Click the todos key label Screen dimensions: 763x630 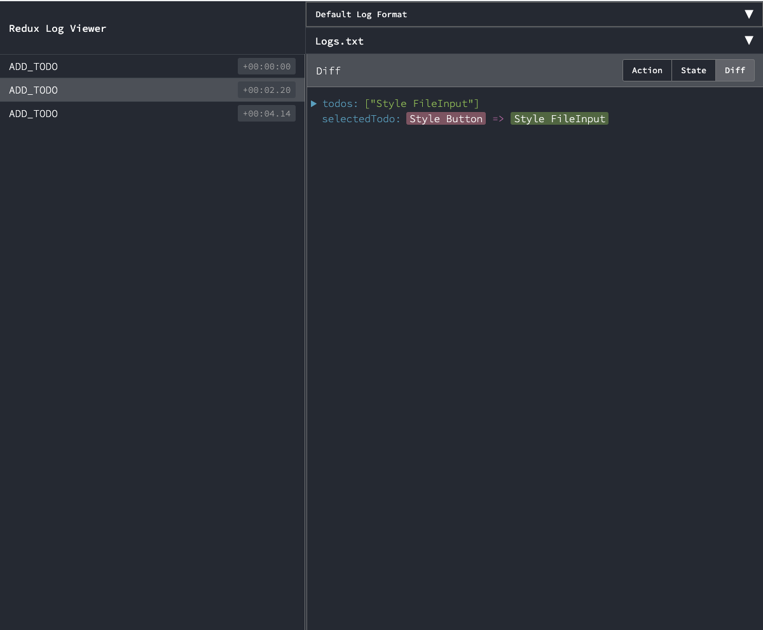coord(340,103)
